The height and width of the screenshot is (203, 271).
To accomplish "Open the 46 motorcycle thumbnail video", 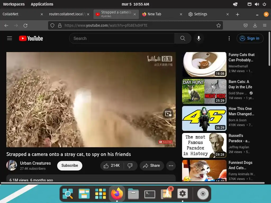I will 204,118.
